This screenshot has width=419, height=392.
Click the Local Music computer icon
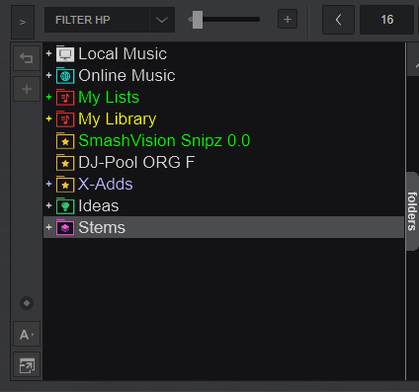(65, 54)
